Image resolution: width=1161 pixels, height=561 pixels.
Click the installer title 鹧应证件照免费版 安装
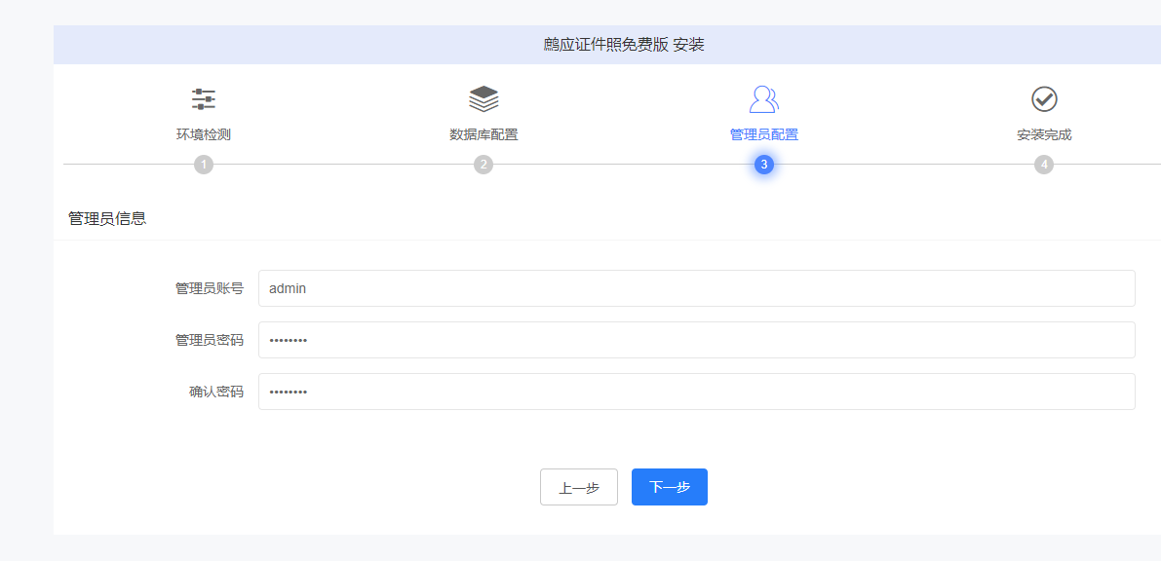[x=624, y=45]
